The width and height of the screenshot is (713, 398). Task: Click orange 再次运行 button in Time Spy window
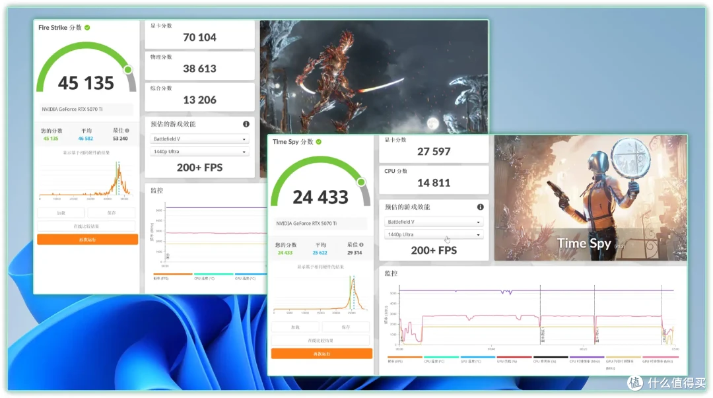[x=322, y=353]
